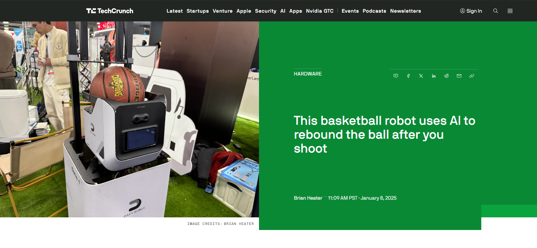Open the HARDWARE category link

pos(307,74)
